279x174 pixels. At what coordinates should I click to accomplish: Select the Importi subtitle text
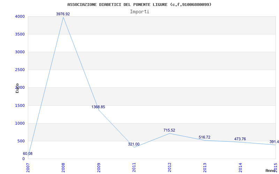coord(139,12)
